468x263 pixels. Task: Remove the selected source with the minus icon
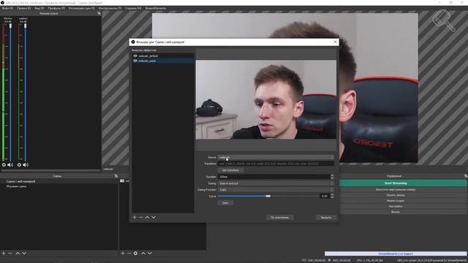tap(129, 254)
